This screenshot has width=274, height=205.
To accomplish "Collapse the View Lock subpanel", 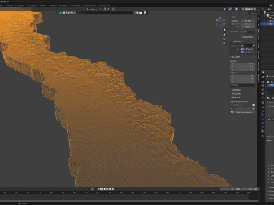I will (x=237, y=42).
